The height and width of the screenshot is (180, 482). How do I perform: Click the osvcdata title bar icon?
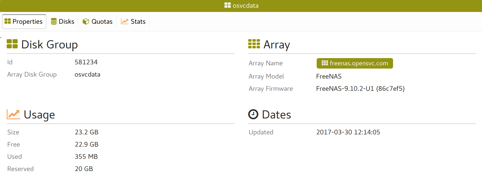[227, 5]
